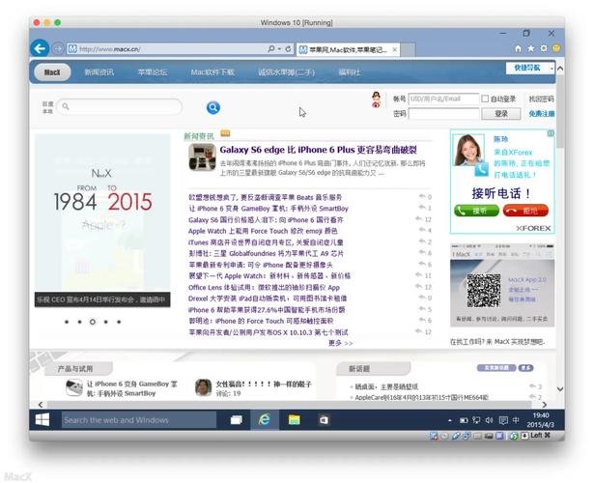Click the vertical scrollbar down arrow
The width and height of the screenshot is (594, 483).
pyautogui.click(x=560, y=388)
